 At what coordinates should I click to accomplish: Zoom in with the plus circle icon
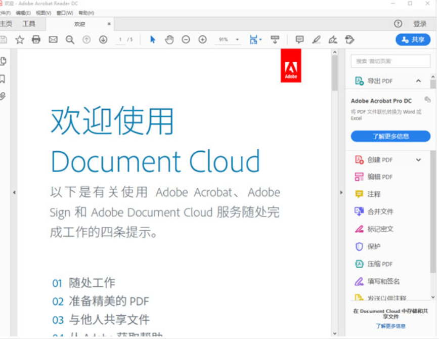pos(202,39)
